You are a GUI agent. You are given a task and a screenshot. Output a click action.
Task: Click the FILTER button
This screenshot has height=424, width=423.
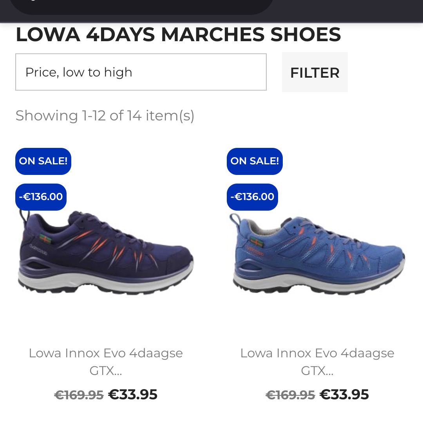click(x=315, y=73)
